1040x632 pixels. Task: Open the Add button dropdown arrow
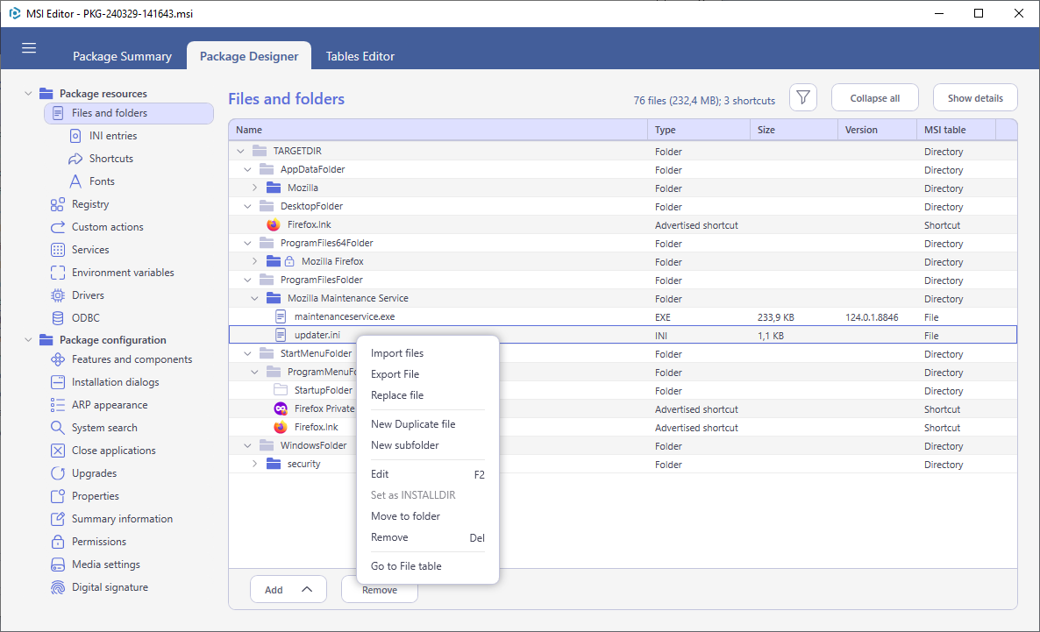click(x=306, y=589)
